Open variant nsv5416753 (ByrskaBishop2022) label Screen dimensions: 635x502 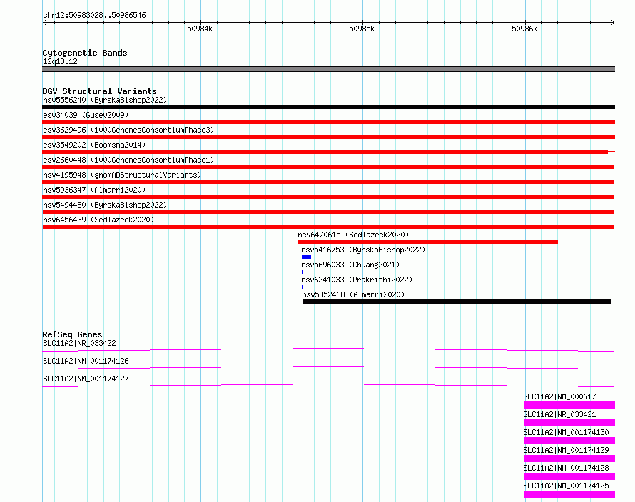pyautogui.click(x=363, y=250)
